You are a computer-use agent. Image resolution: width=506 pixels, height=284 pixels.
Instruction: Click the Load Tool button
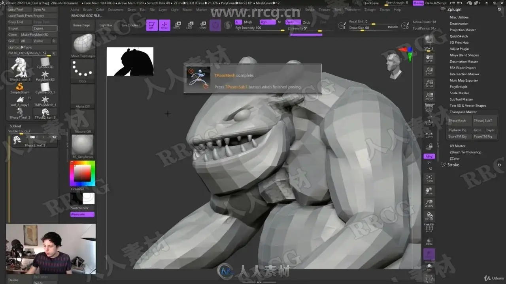click(x=19, y=9)
